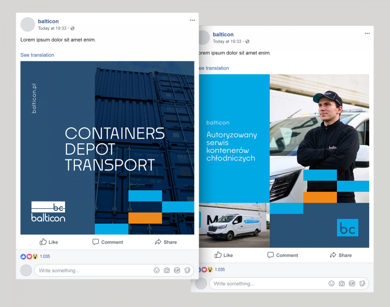Image resolution: width=390 pixels, height=307 pixels.
Task: Click the left post's Write something field
Action: pos(88,271)
